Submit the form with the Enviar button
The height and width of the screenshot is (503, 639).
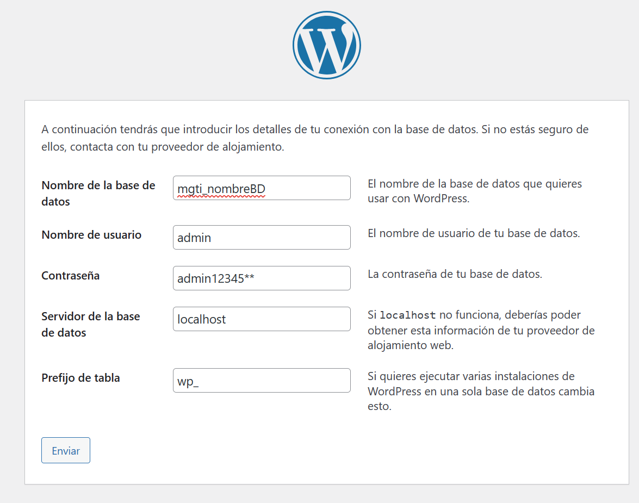(66, 450)
